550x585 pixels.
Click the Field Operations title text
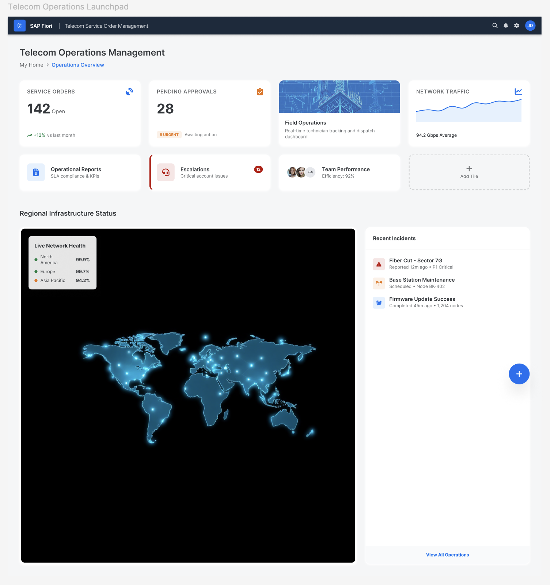[x=306, y=123]
